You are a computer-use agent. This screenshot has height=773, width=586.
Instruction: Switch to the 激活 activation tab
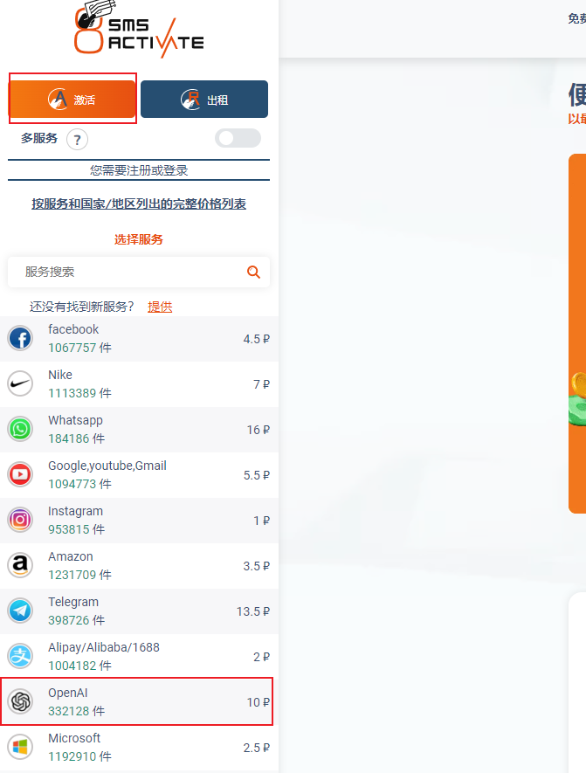coord(72,100)
